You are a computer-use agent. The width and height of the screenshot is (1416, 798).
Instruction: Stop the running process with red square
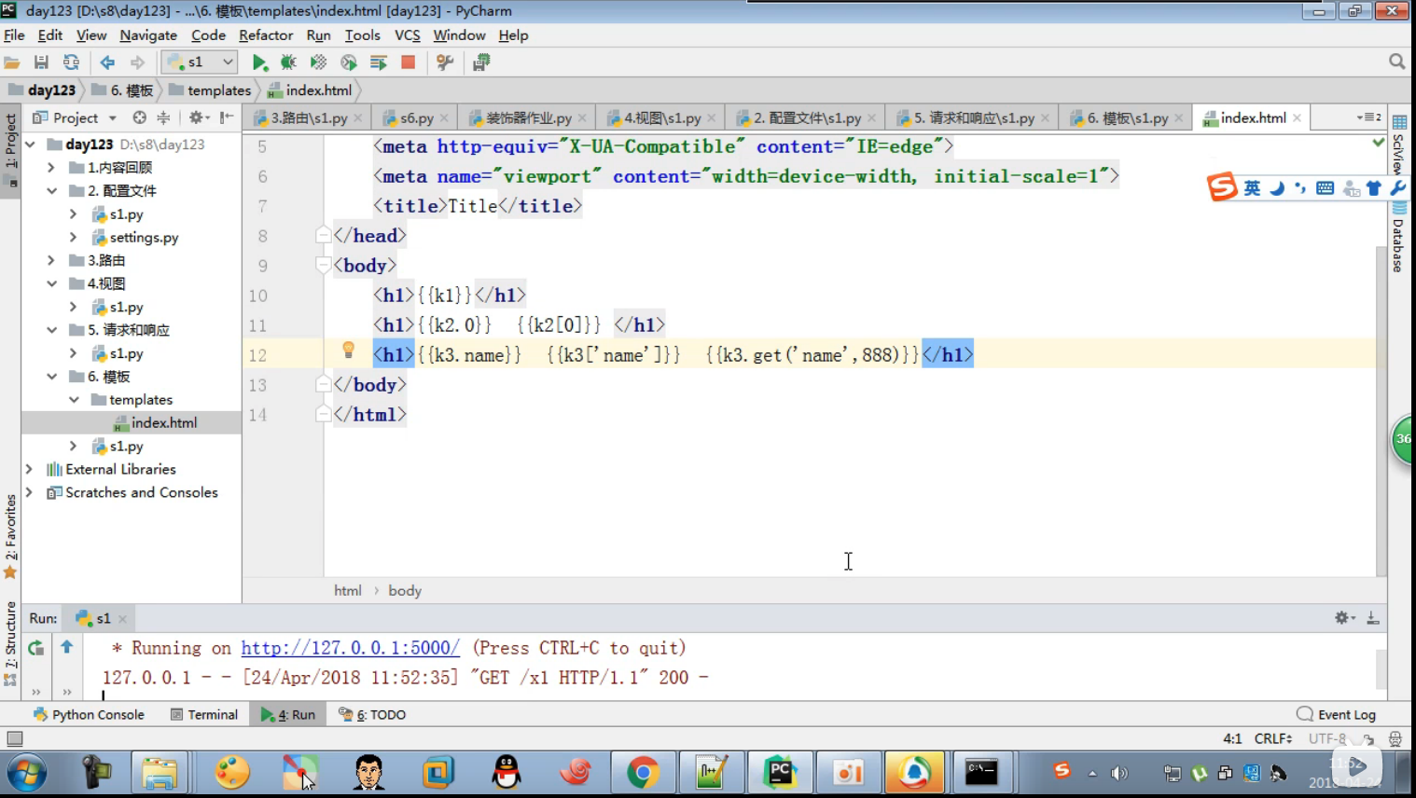click(408, 62)
